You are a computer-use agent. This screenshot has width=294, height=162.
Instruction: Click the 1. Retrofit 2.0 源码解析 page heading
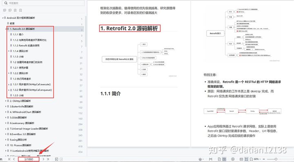pyautogui.click(x=129, y=28)
